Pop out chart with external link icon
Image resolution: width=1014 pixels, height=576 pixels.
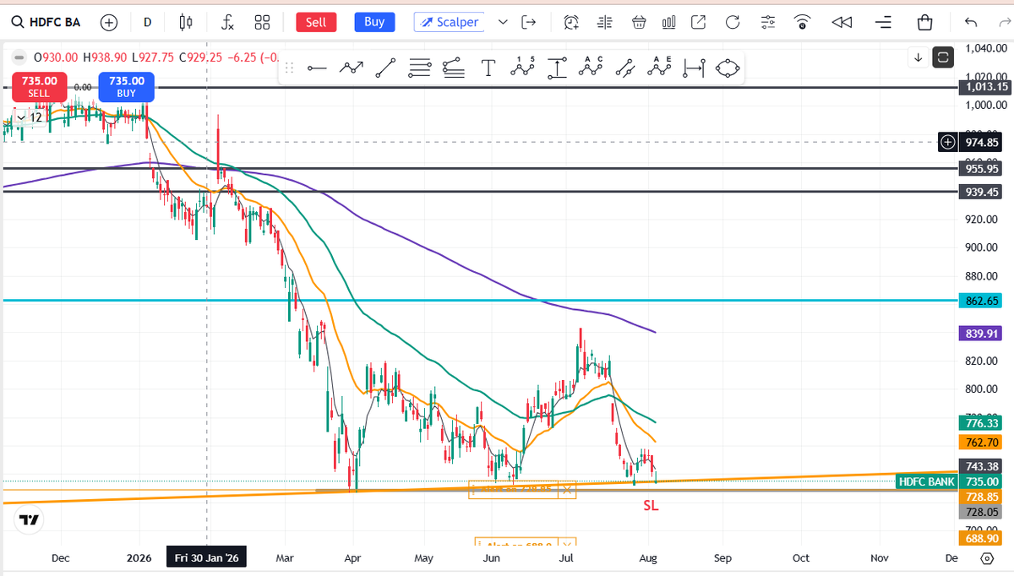coord(699,22)
